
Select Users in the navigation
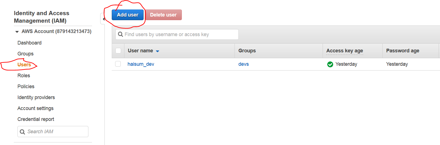tap(24, 65)
